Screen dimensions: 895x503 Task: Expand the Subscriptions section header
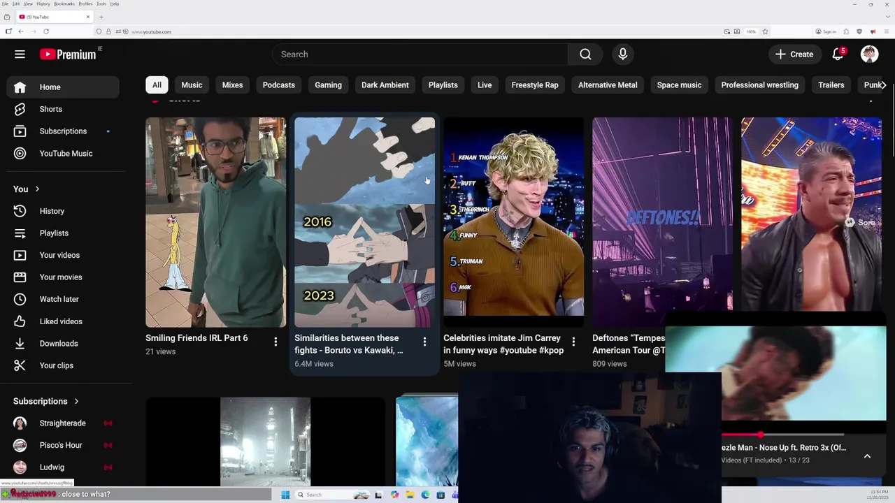pyautogui.click(x=46, y=401)
